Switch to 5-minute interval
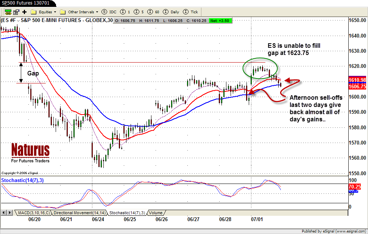The image size is (368, 234). tap(139, 12)
